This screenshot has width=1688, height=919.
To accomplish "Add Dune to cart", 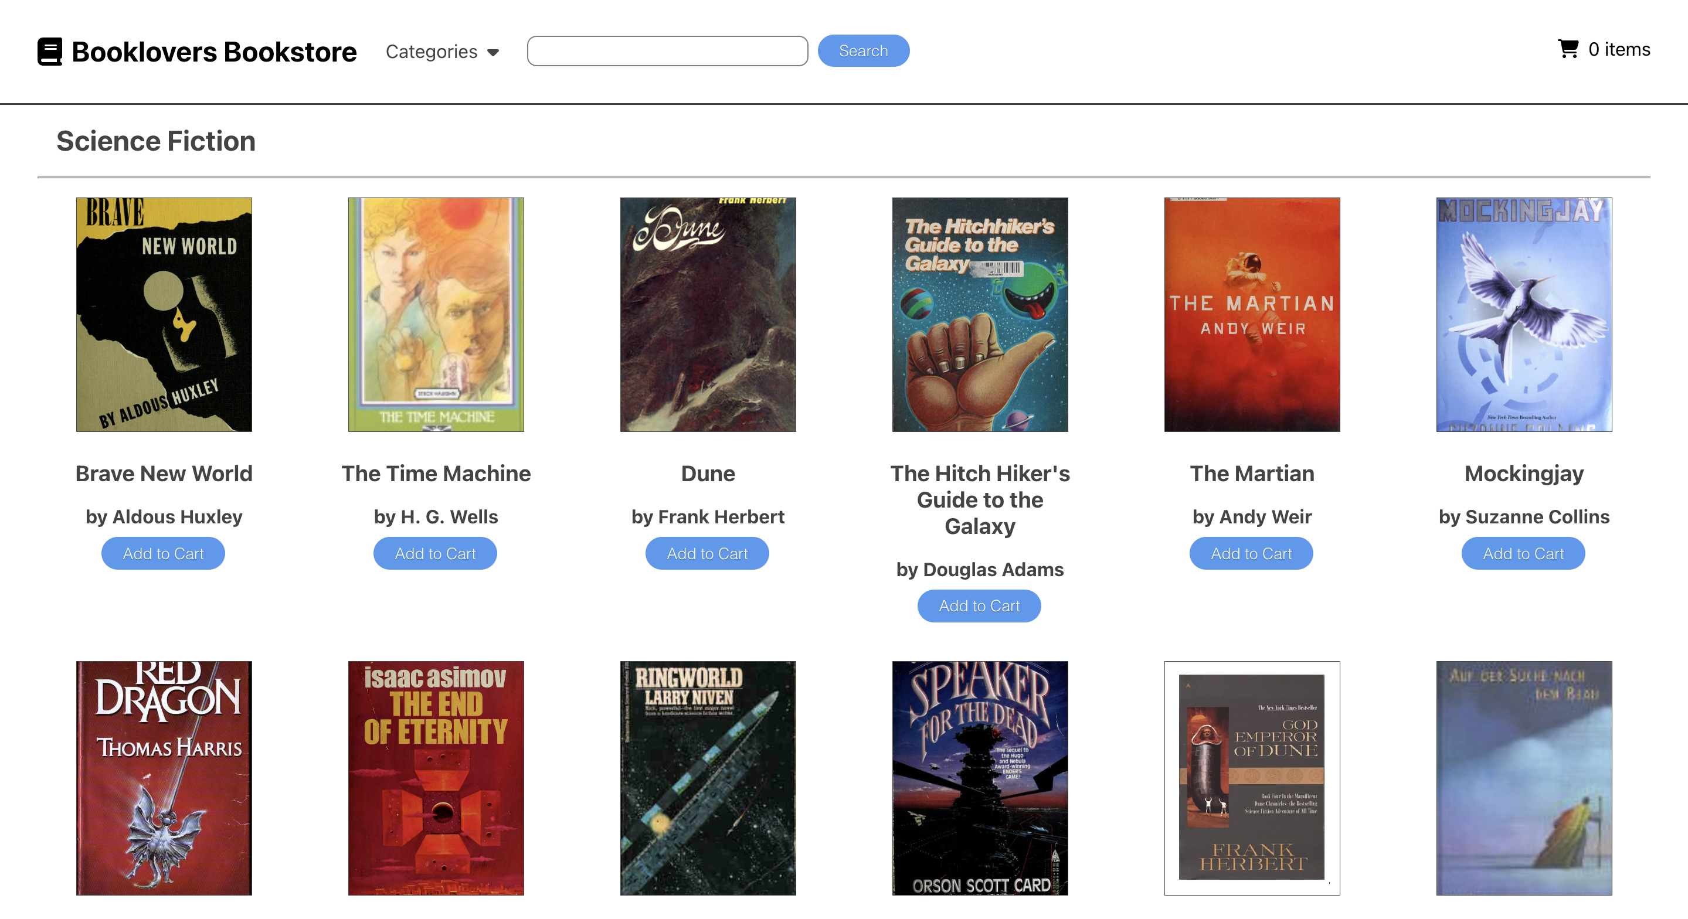I will [x=707, y=553].
